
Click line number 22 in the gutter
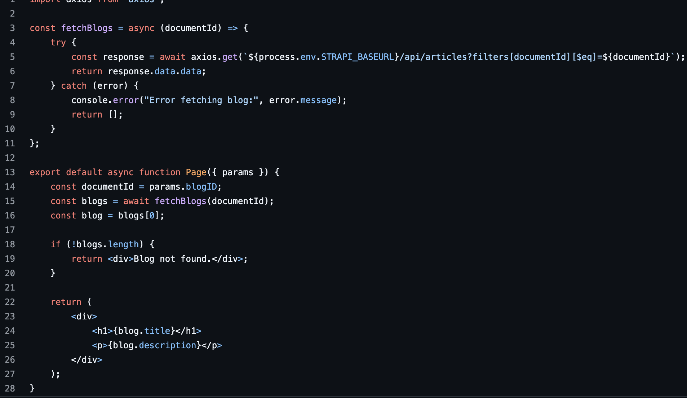[x=10, y=302]
